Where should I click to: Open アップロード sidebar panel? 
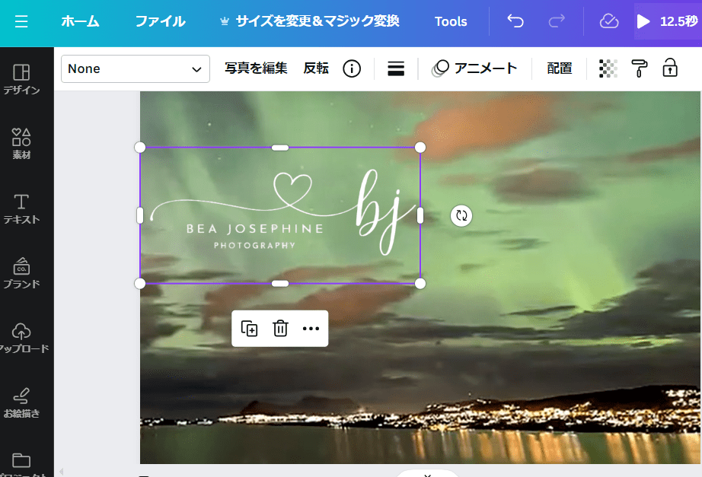pos(21,338)
